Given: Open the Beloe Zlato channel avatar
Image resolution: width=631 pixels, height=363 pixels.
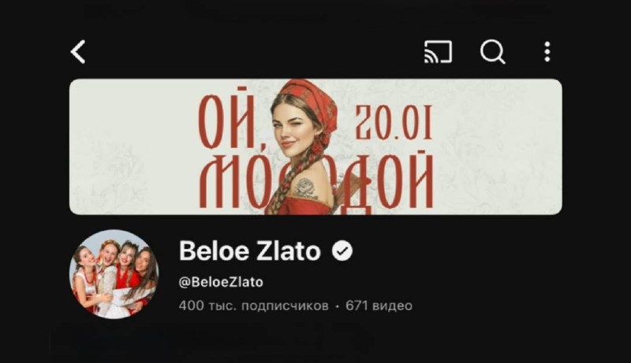Looking at the screenshot, I should point(114,274).
